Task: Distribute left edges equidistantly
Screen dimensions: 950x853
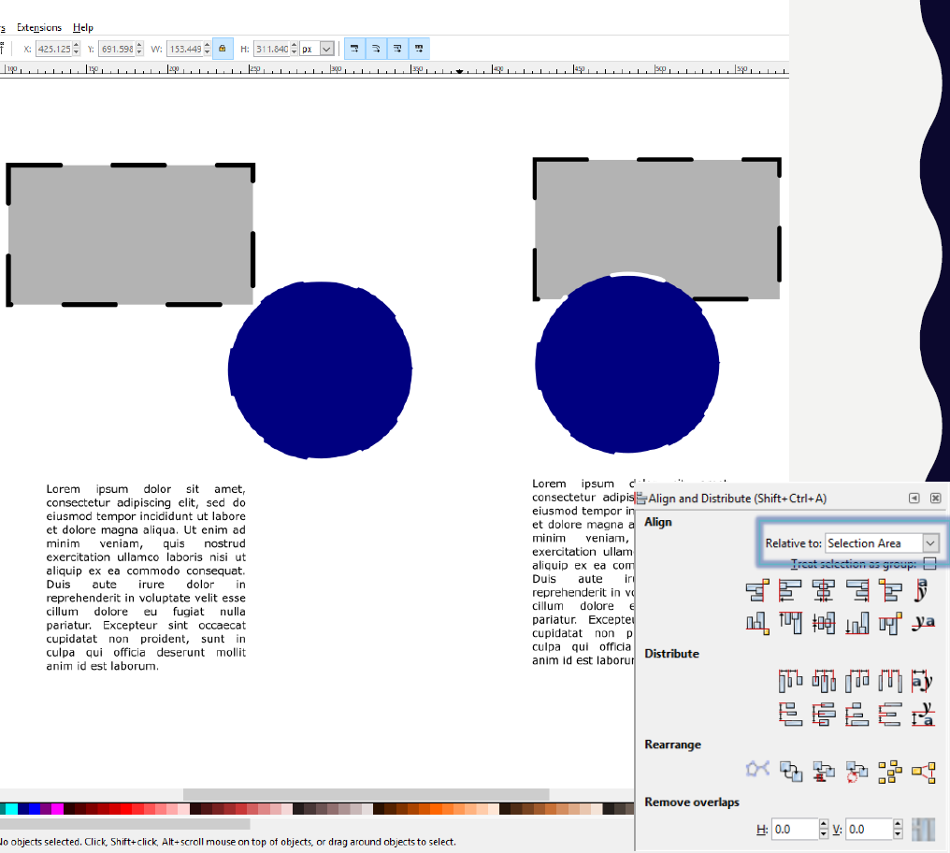Action: [x=790, y=681]
